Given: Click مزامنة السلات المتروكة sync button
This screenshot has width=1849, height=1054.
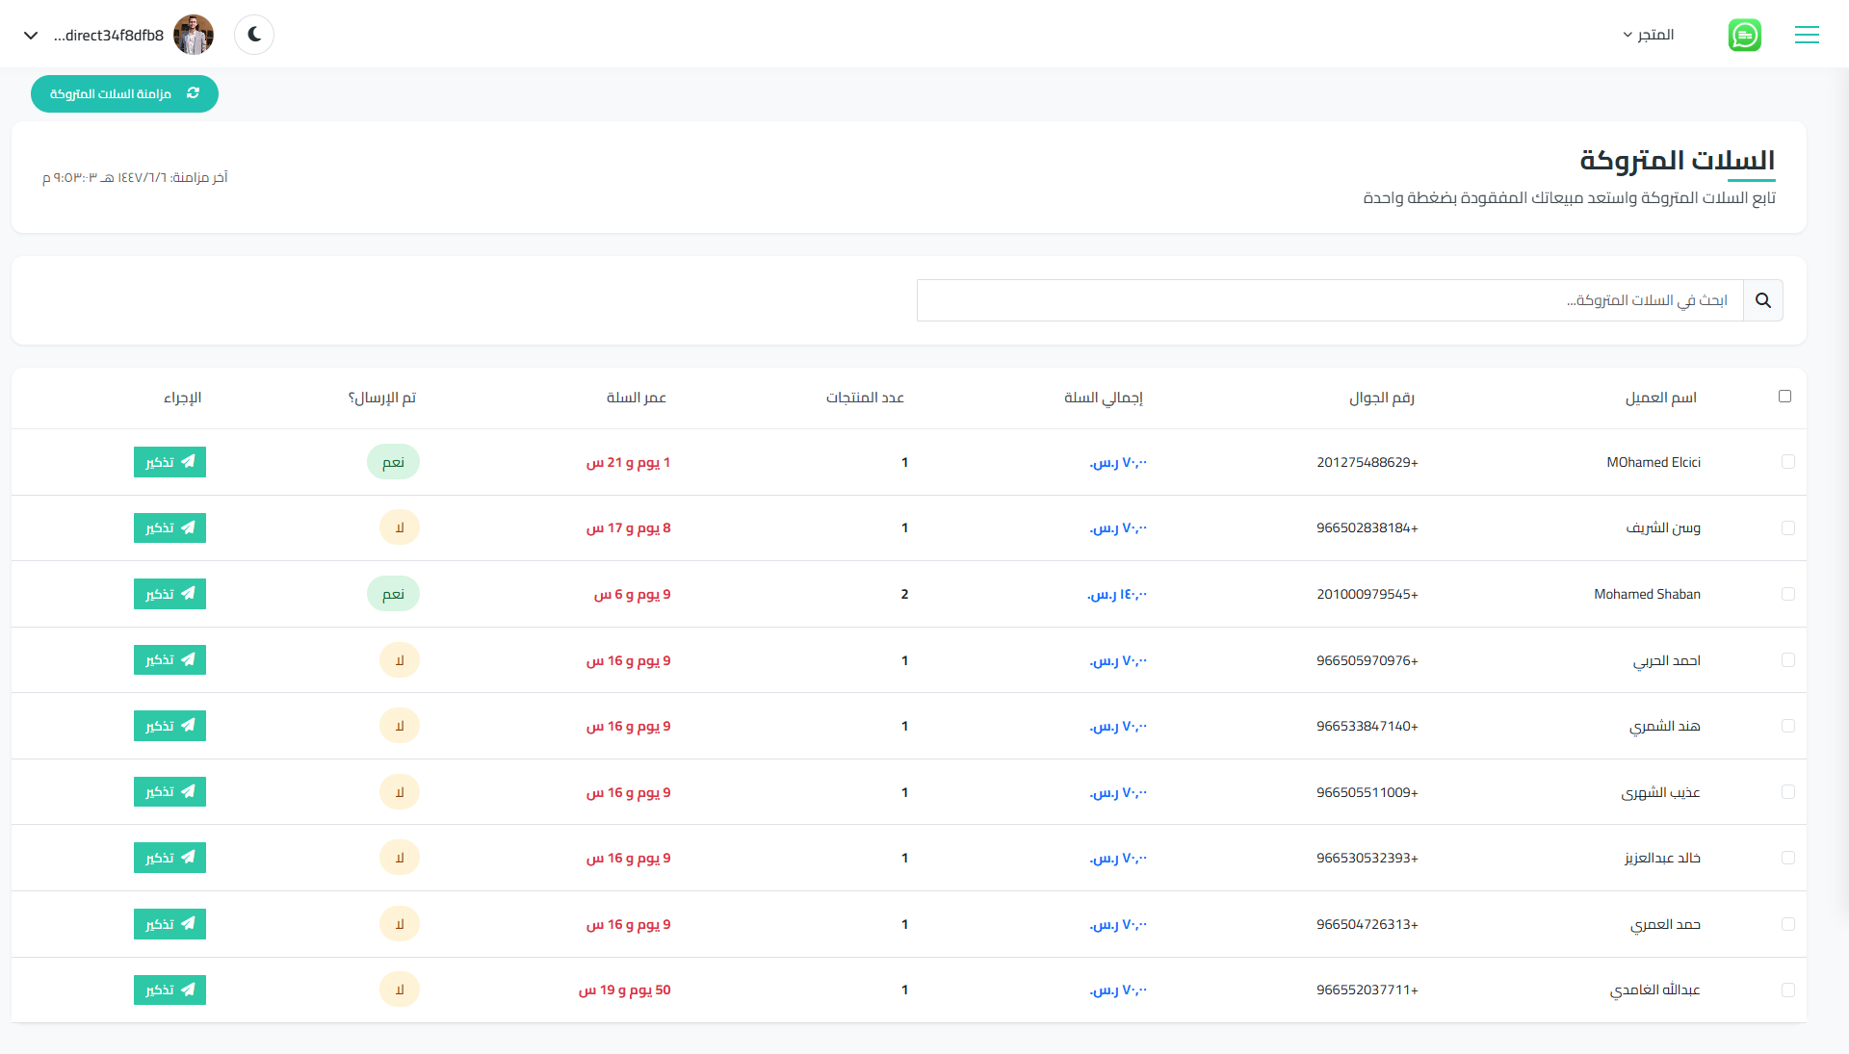Looking at the screenshot, I should (124, 93).
